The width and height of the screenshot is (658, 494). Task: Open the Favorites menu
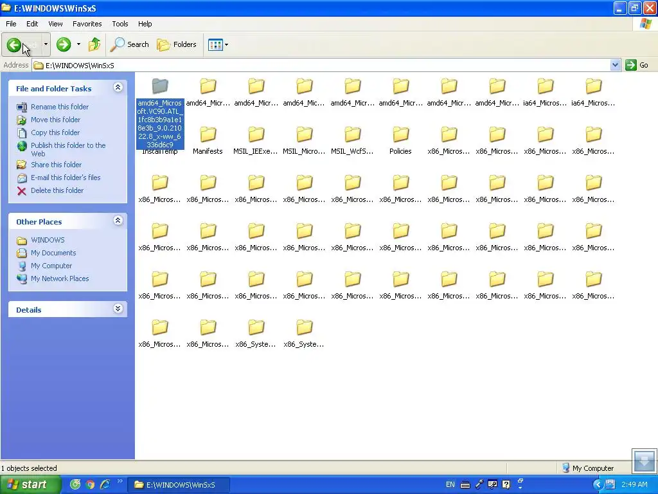tap(87, 24)
